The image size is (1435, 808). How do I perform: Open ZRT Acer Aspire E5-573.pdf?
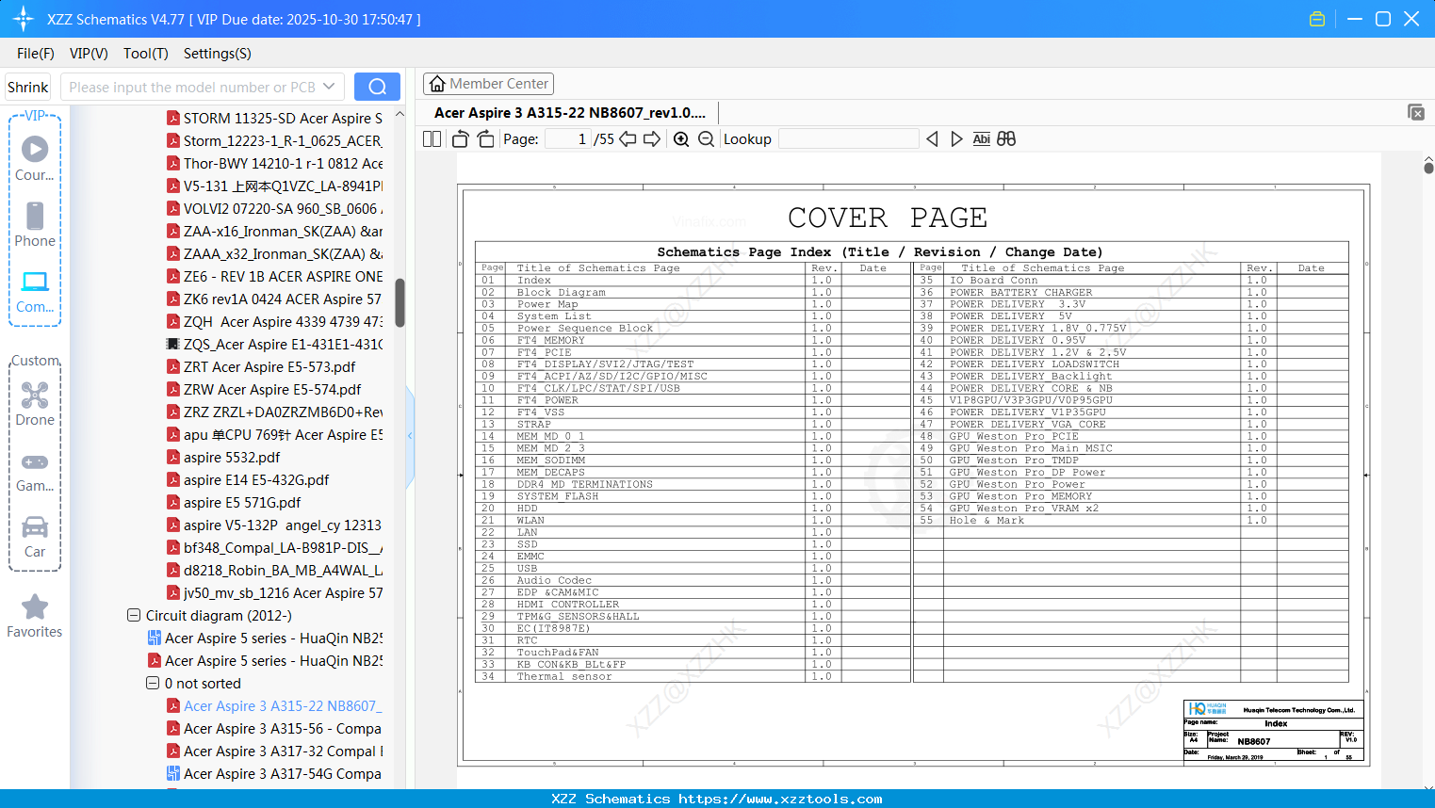(262, 366)
